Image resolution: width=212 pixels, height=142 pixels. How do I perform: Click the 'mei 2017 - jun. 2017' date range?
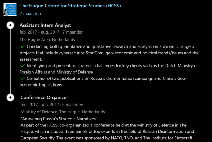tap(40, 105)
